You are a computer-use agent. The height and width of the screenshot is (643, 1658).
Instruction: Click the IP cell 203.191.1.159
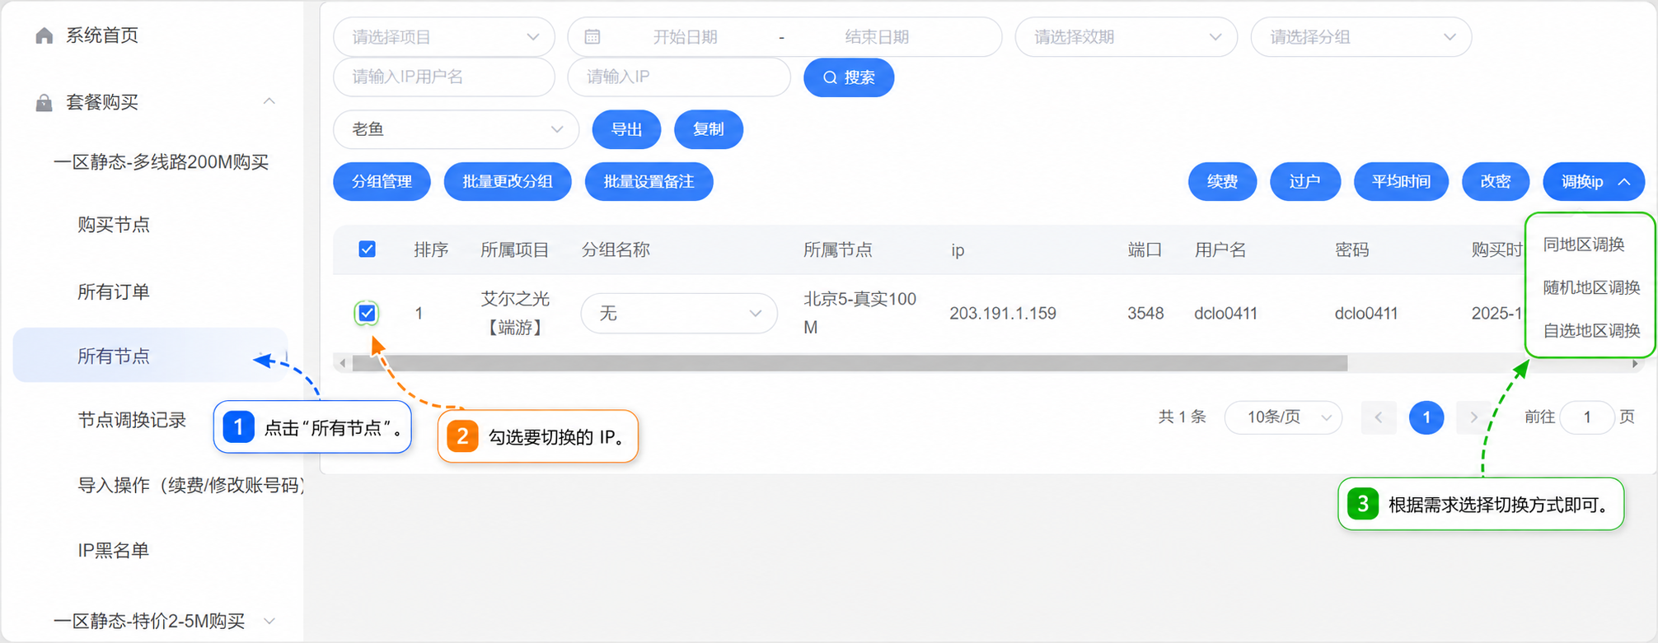coord(1003,314)
